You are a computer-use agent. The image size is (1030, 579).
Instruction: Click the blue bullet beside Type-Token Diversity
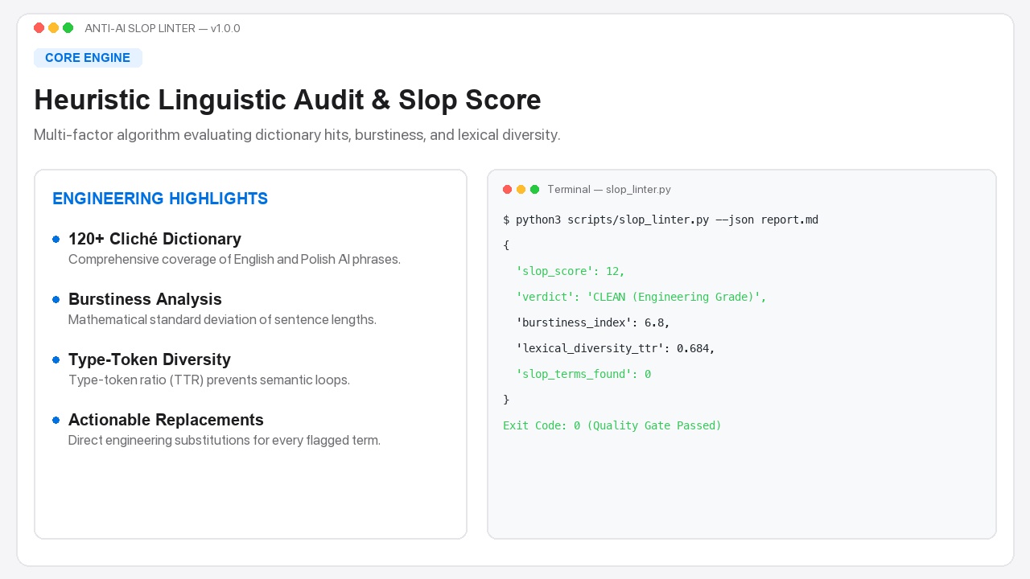tap(56, 360)
